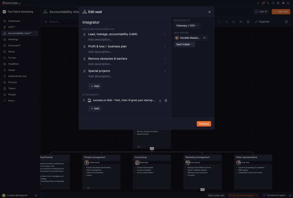Click the Organize button

coord(262,22)
